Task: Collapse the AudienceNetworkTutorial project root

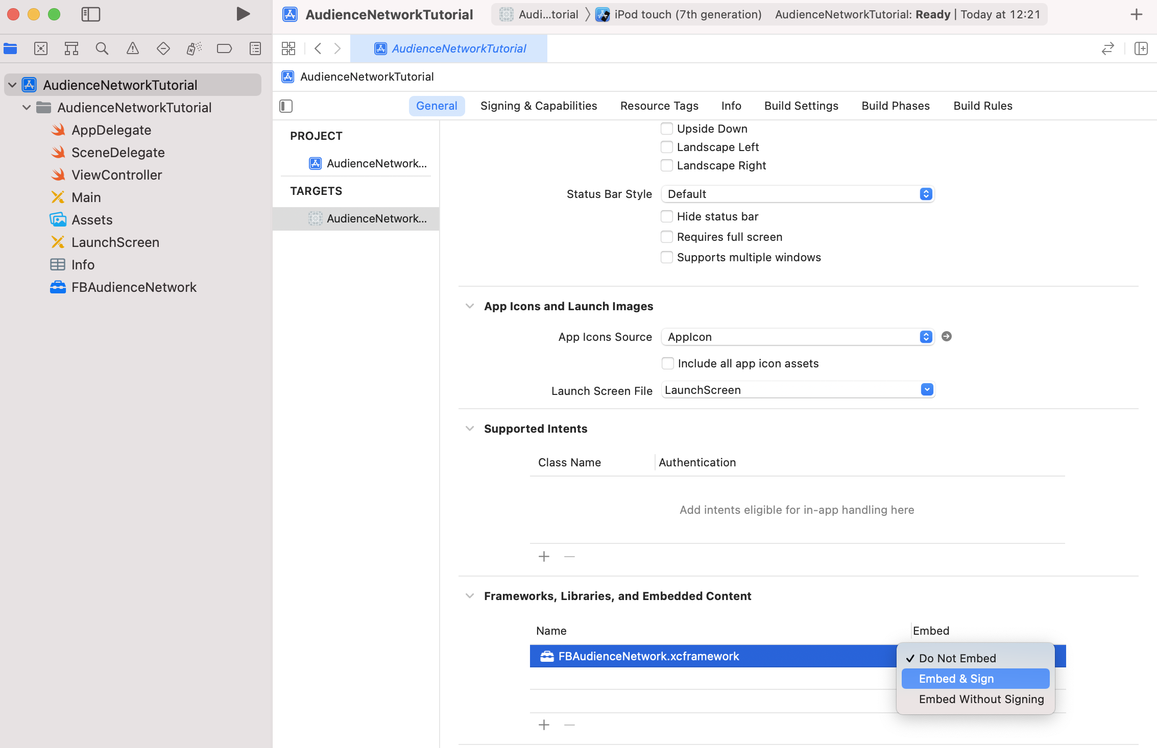Action: [x=12, y=85]
